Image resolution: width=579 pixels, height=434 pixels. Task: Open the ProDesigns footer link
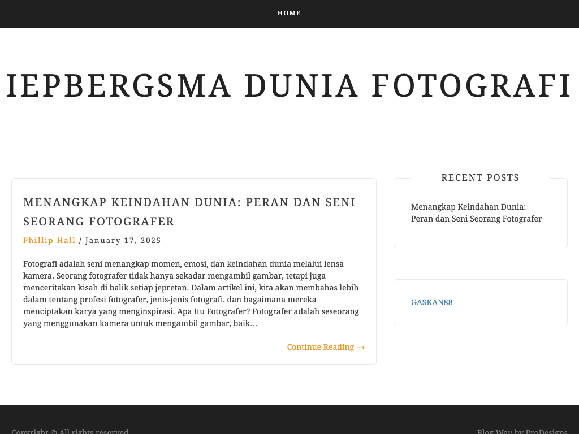[546, 432]
